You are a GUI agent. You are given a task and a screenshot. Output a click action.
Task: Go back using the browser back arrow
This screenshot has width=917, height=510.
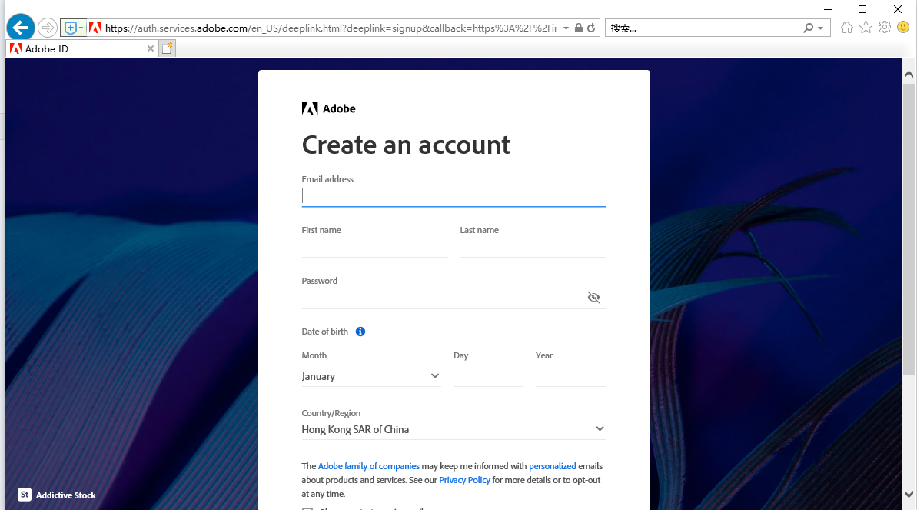[x=21, y=28]
